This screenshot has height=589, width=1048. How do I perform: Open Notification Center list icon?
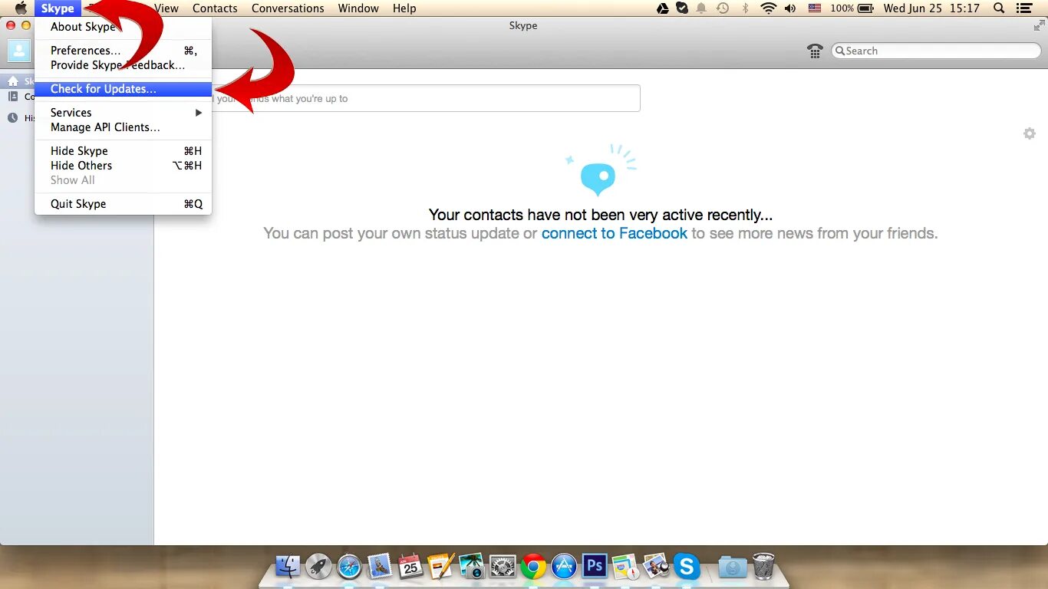(x=1024, y=8)
